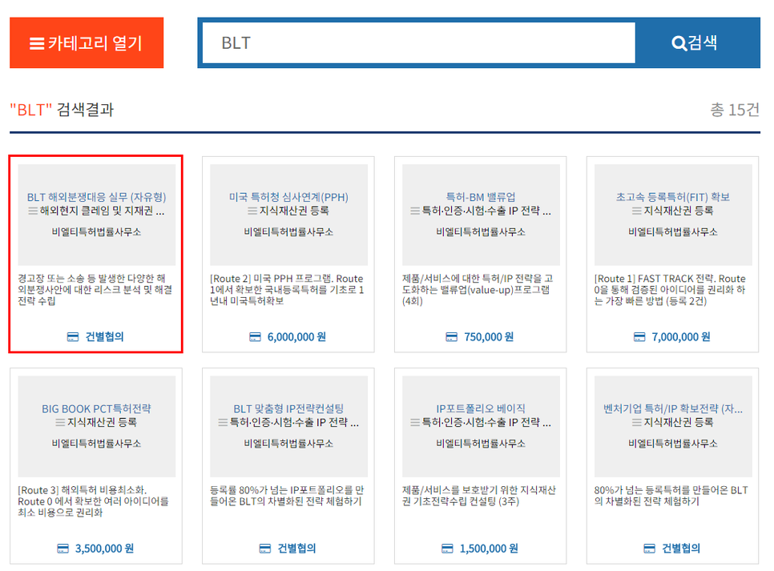Click the payment card icon beside 1,500,000 원
The height and width of the screenshot is (571, 774).
point(447,549)
